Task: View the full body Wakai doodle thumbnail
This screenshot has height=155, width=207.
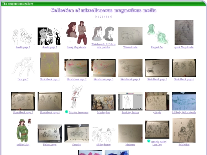Action: 184,101
